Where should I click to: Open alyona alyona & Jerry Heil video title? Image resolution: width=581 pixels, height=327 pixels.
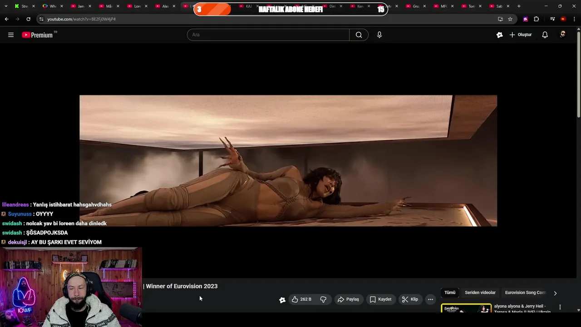coord(522,309)
